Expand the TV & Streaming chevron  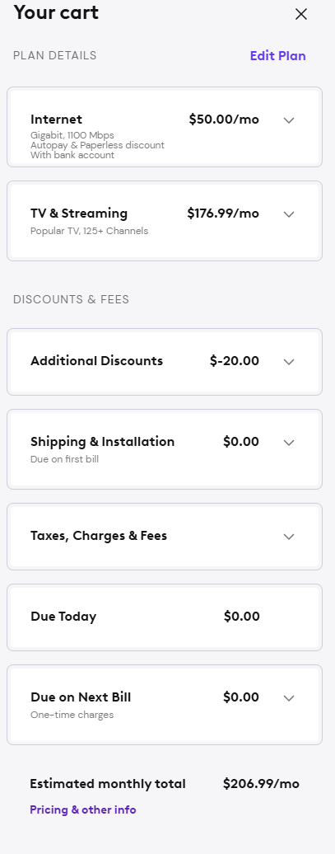[x=289, y=214]
